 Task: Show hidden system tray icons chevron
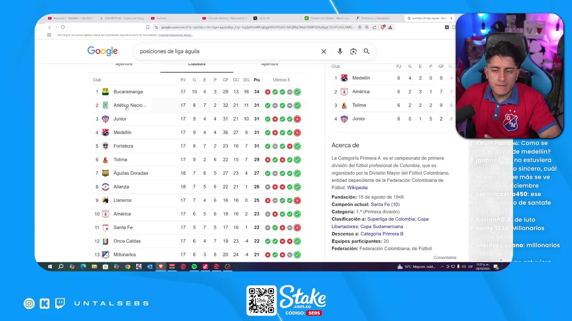[442, 267]
